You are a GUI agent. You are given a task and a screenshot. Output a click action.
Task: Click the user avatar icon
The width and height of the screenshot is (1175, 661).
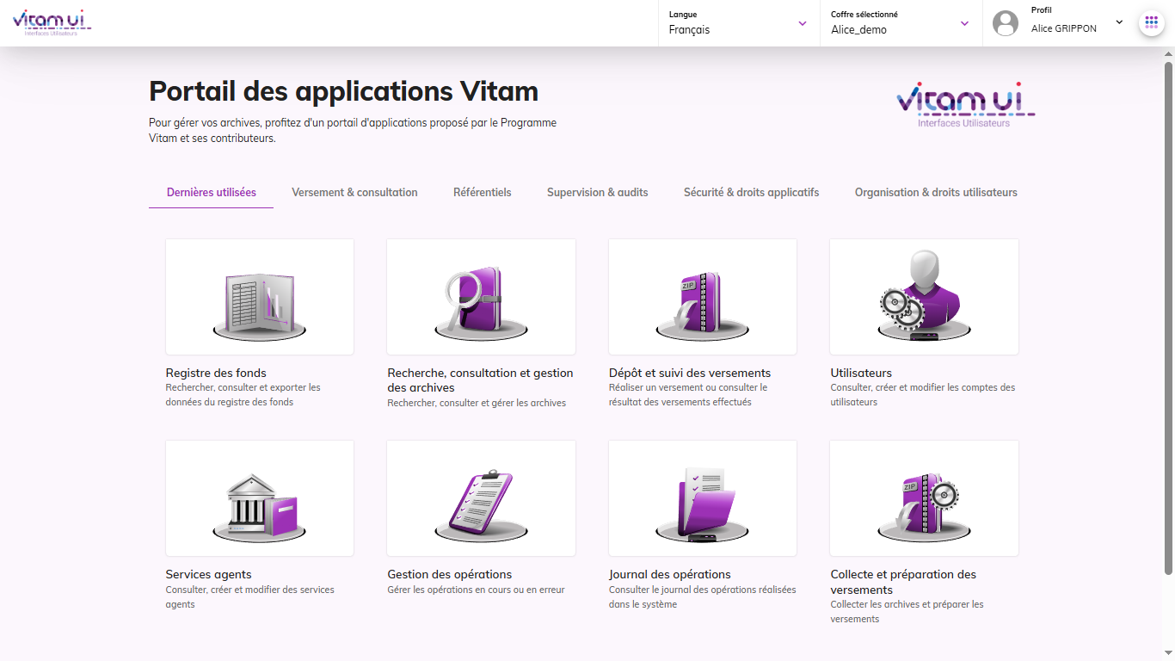pyautogui.click(x=1005, y=23)
